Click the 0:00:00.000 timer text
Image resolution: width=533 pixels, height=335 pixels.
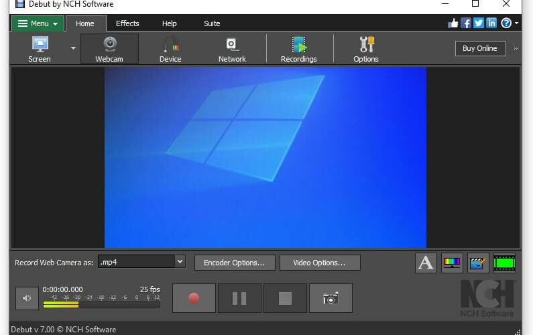62,289
